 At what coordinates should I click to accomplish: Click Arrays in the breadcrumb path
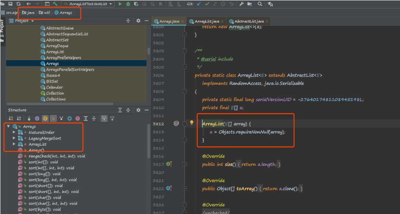click(x=63, y=13)
